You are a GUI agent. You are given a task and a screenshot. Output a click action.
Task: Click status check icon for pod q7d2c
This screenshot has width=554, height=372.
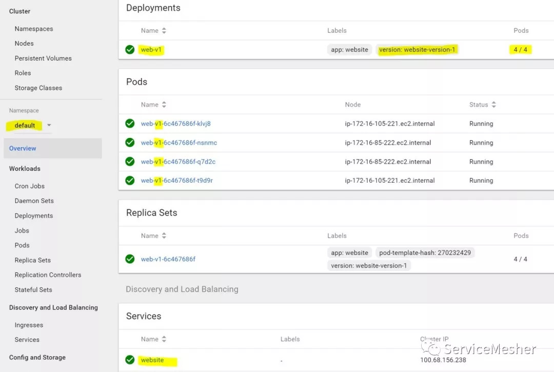tap(130, 162)
